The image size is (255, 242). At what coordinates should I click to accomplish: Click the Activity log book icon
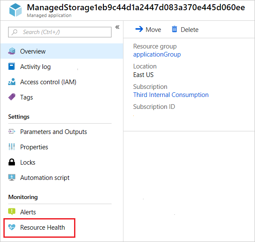click(x=12, y=66)
